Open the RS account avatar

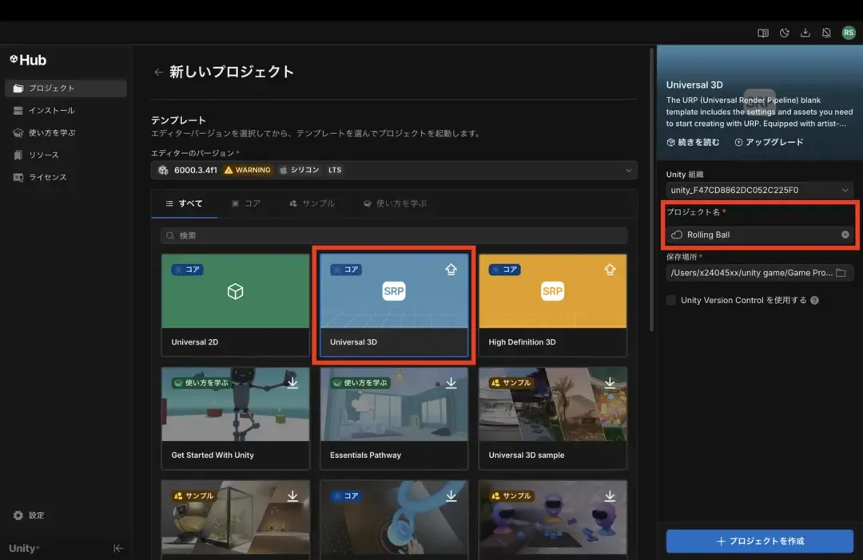(x=848, y=34)
